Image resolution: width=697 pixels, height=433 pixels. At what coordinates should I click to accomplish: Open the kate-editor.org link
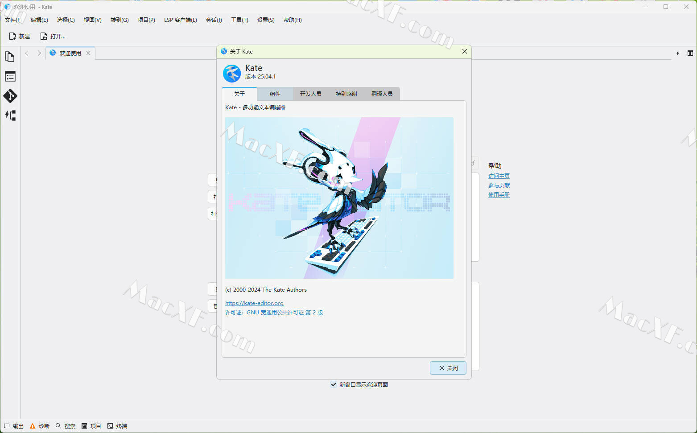(254, 303)
